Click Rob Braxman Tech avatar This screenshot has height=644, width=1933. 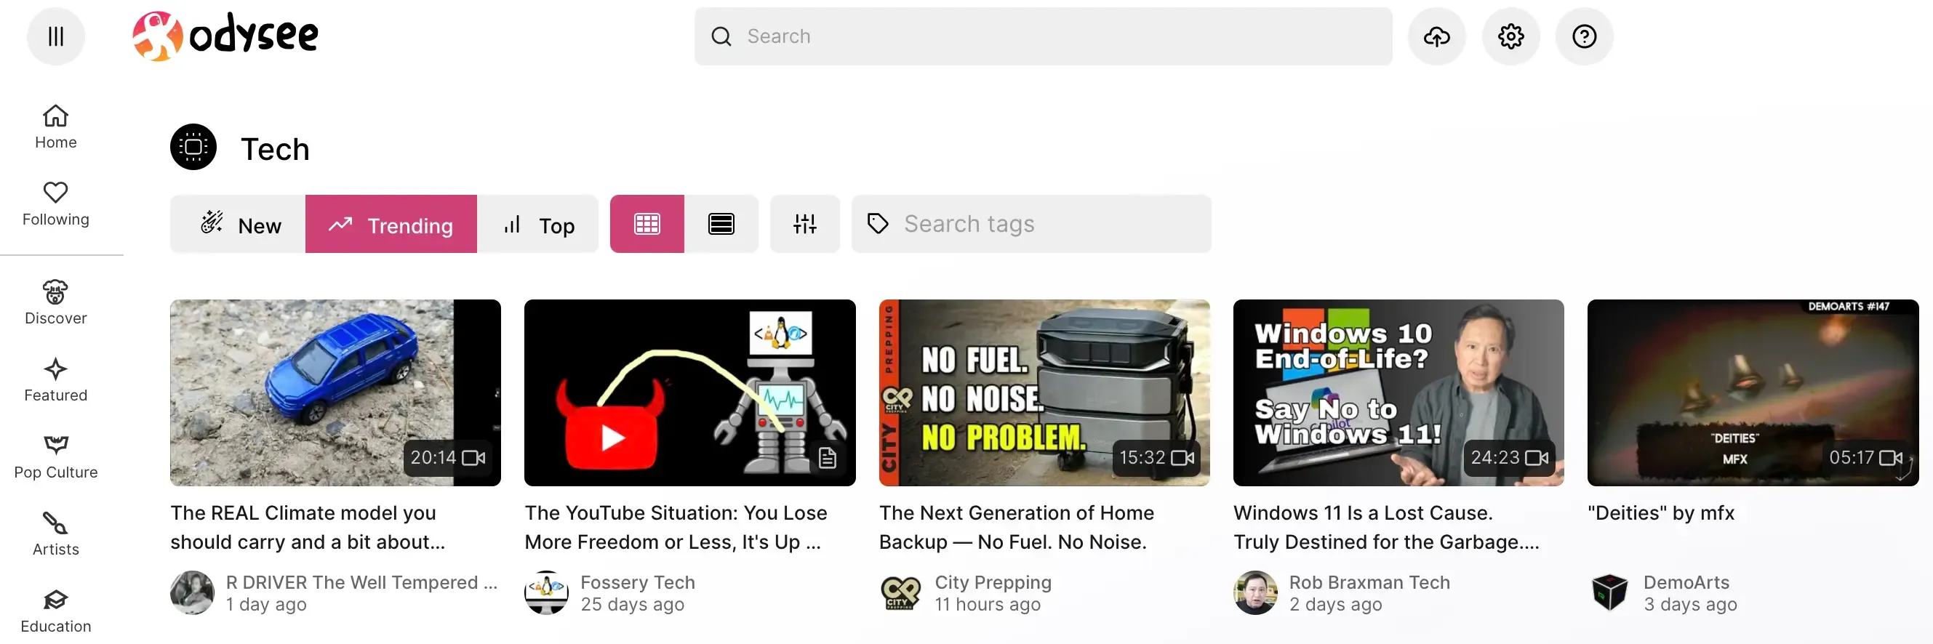point(1254,592)
